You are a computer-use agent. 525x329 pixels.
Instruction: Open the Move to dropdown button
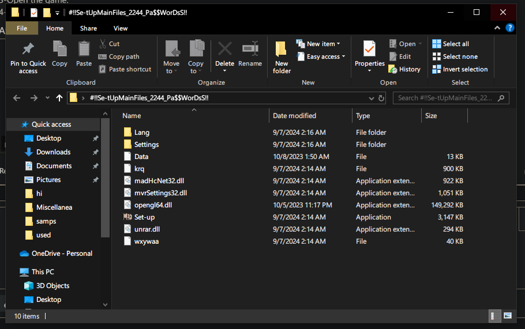(171, 57)
